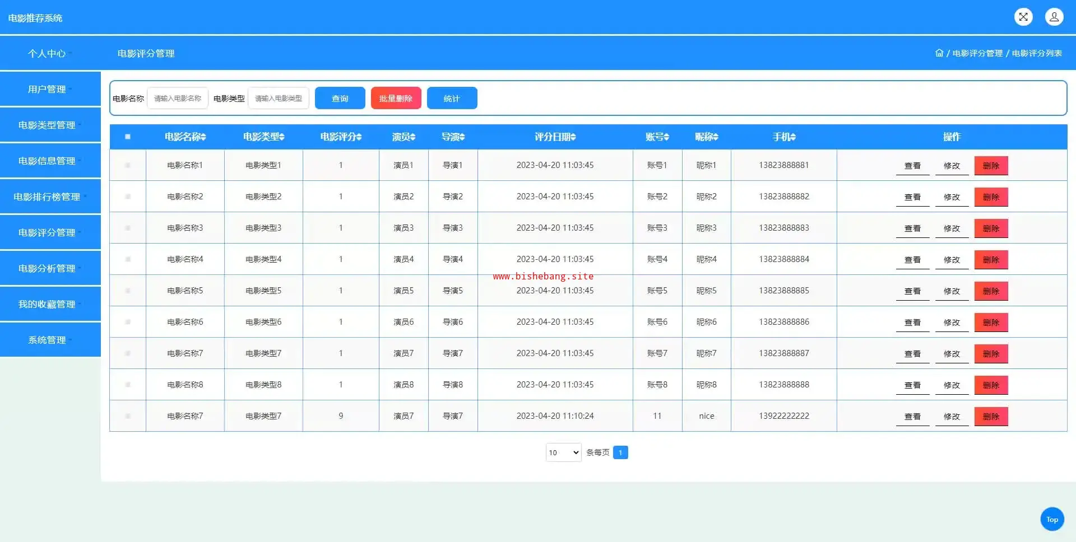1076x542 pixels.
Task: Click the home icon in breadcrumb
Action: 939,53
